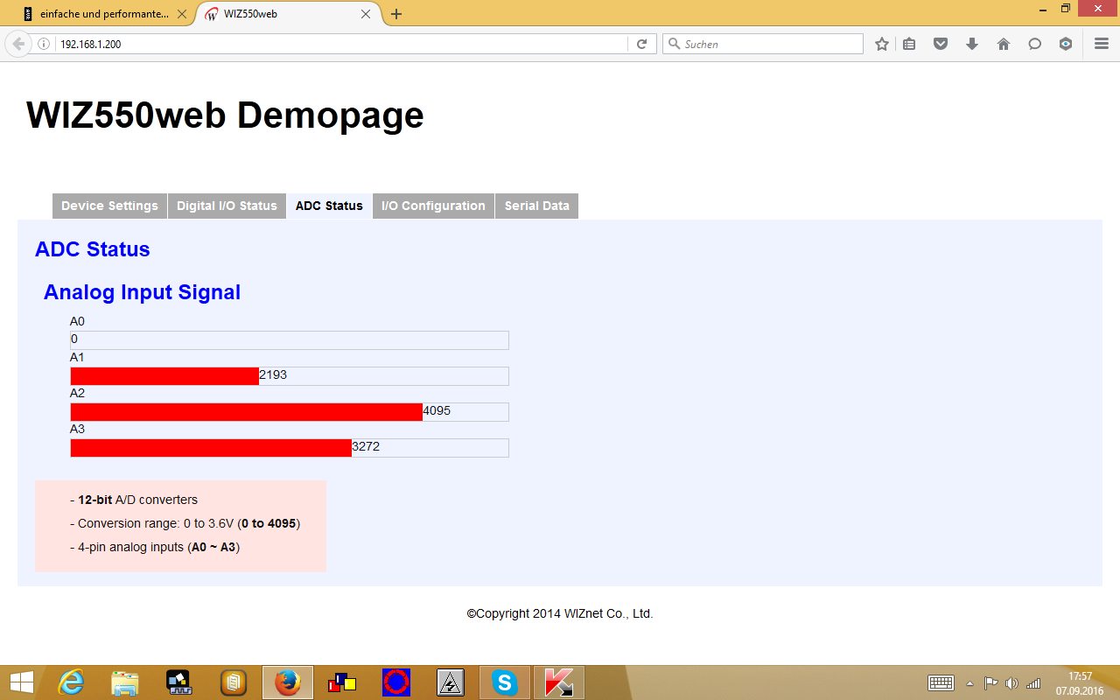
Task: Show hidden system tray icons
Action: pos(969,682)
